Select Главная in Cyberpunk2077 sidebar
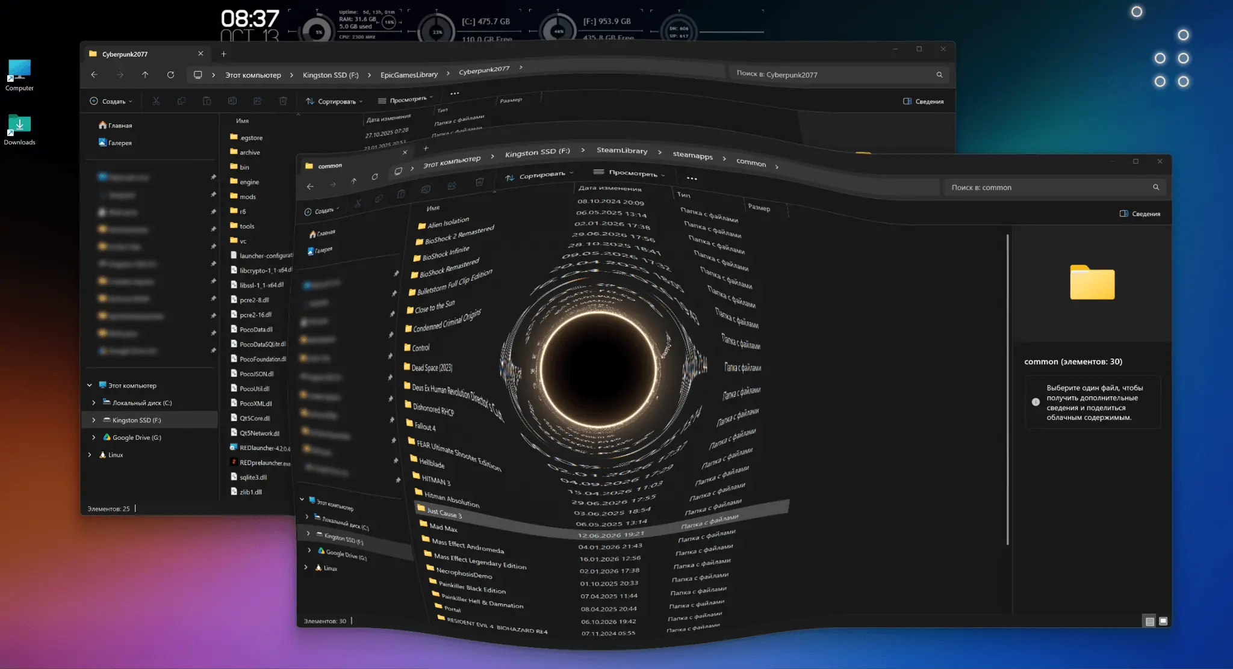 coord(115,125)
